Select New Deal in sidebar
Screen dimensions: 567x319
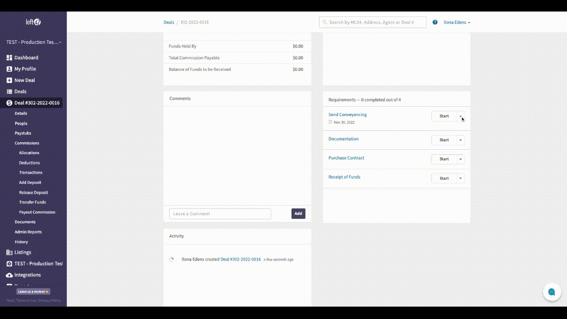click(x=24, y=80)
